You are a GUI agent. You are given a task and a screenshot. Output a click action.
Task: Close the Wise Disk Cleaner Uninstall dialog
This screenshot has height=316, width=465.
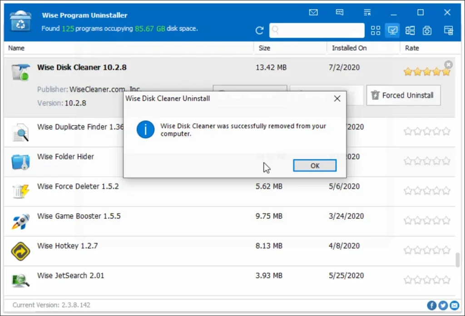pos(337,99)
